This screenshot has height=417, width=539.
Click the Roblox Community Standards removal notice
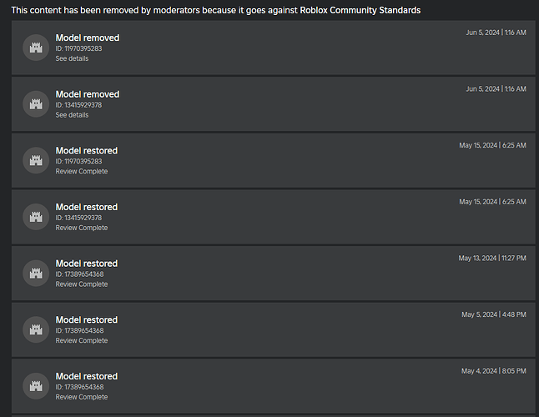click(x=216, y=10)
